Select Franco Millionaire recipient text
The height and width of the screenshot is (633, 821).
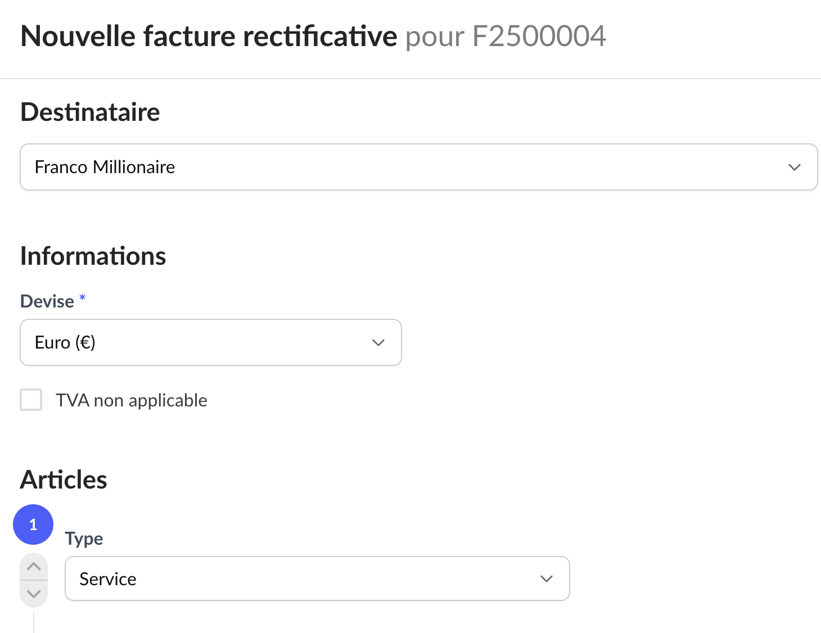pyautogui.click(x=105, y=168)
